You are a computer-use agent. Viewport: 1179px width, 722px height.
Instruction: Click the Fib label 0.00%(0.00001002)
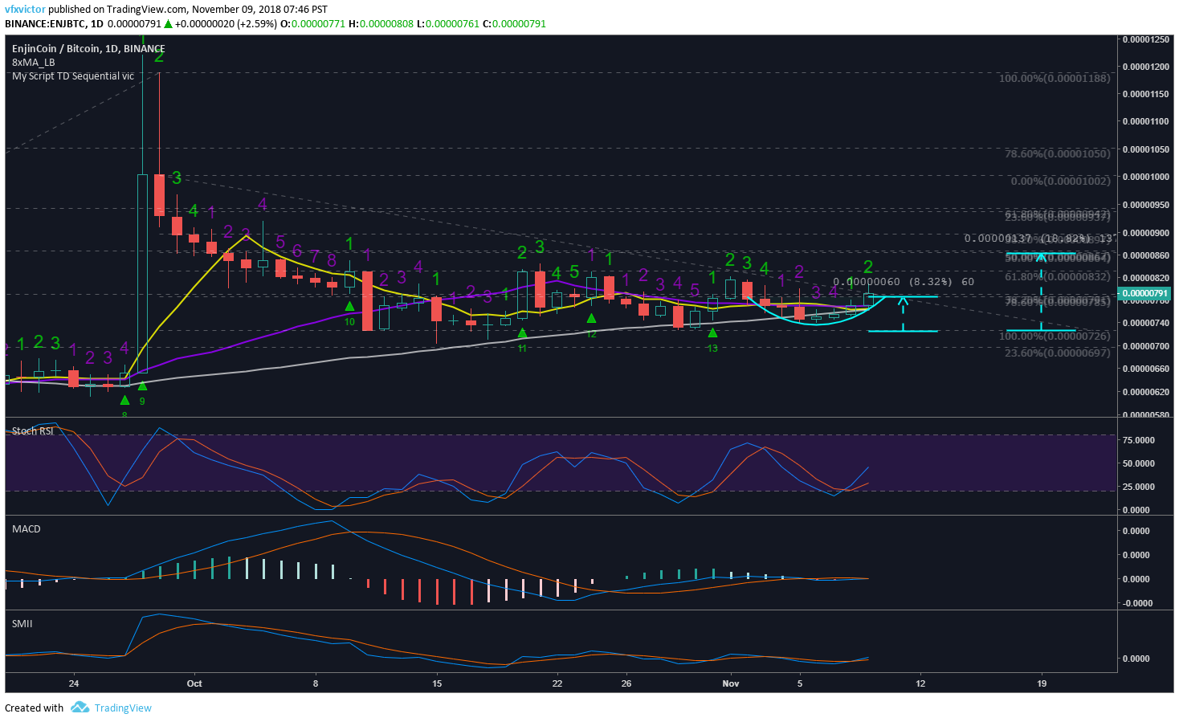point(1061,181)
